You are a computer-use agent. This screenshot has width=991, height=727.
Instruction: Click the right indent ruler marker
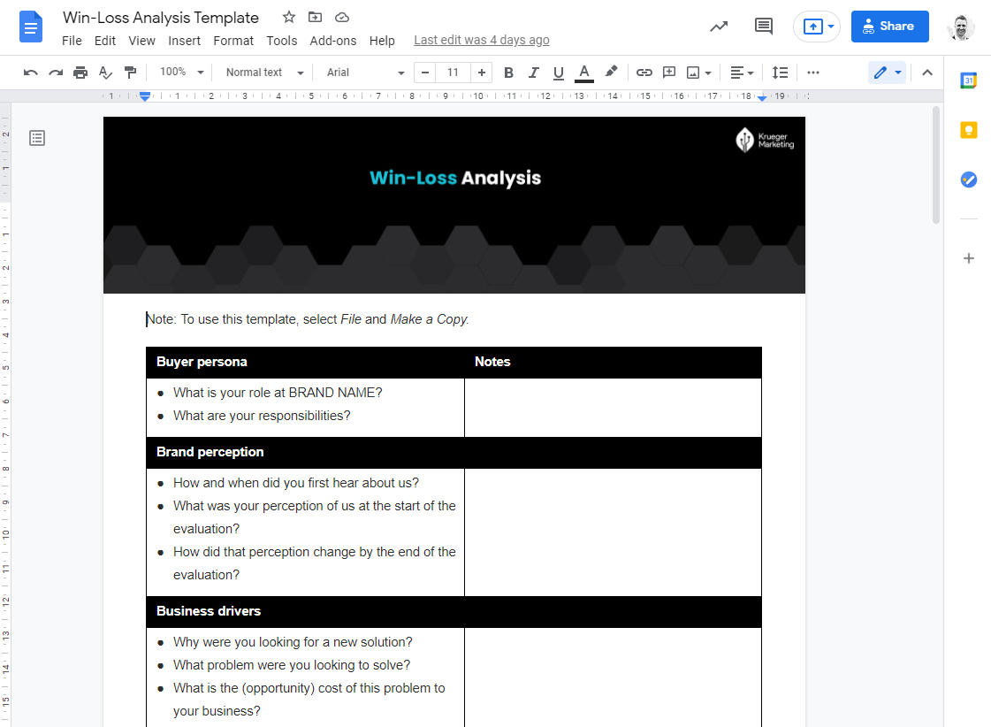(761, 98)
